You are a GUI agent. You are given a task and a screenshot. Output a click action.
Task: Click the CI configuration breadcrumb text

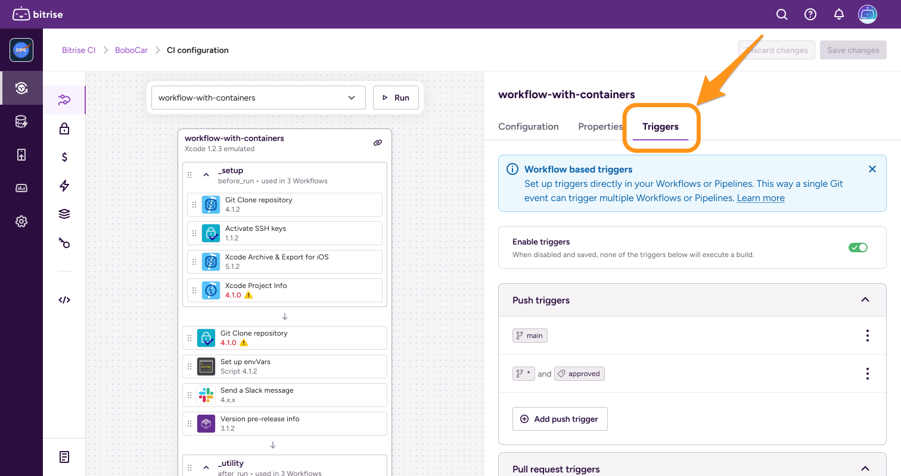pyautogui.click(x=197, y=50)
